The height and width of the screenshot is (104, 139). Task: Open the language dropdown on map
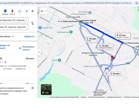click(x=44, y=11)
